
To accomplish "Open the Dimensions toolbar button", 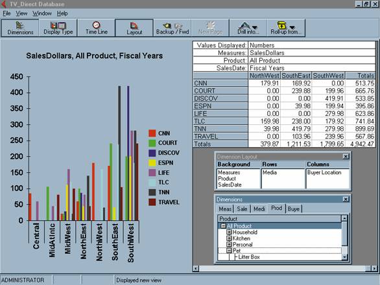I will pyautogui.click(x=20, y=28).
